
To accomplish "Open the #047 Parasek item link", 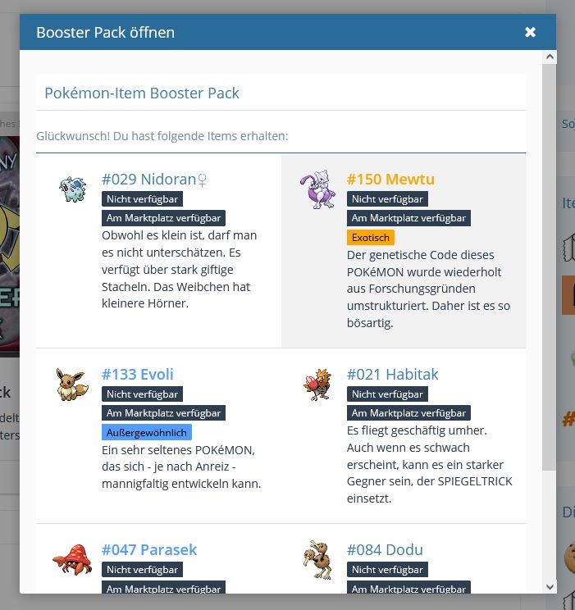I will coord(149,549).
